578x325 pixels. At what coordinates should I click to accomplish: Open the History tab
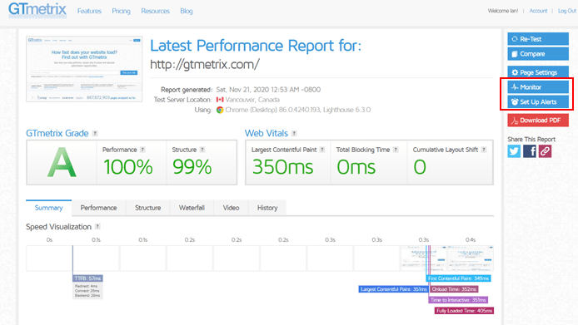point(267,208)
